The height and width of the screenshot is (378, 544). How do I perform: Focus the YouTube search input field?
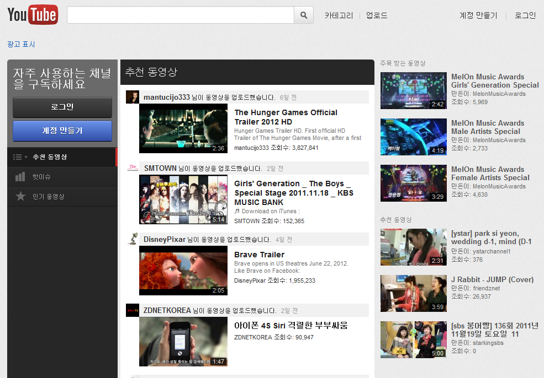(x=181, y=15)
